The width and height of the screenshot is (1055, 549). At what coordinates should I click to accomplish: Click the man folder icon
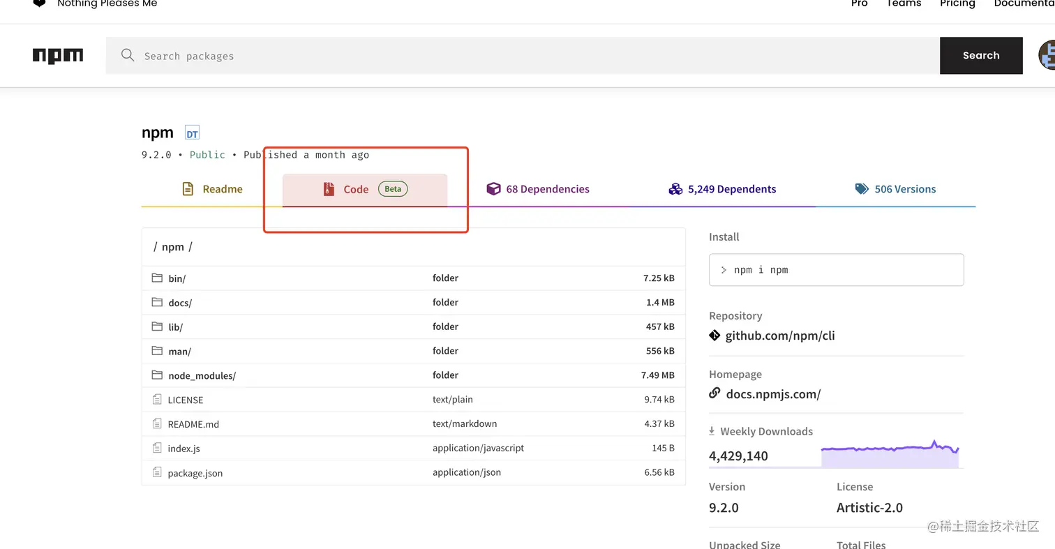pyautogui.click(x=157, y=351)
